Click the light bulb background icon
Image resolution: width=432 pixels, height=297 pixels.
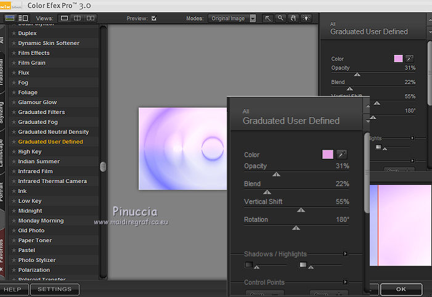(x=306, y=18)
